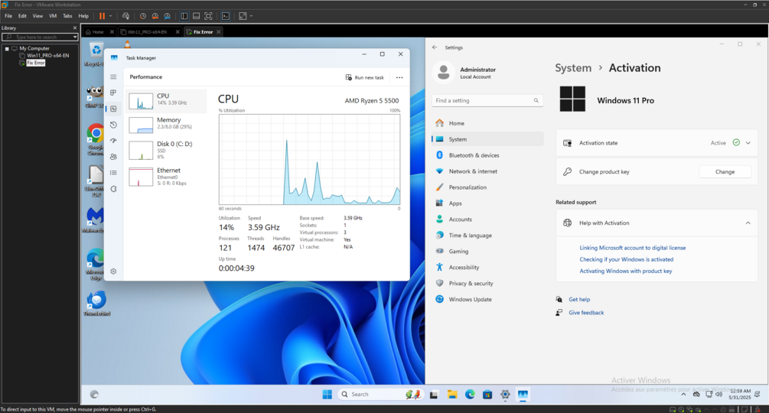The width and height of the screenshot is (769, 413).
Task: Click Run new task in Task Manager
Action: 364,77
